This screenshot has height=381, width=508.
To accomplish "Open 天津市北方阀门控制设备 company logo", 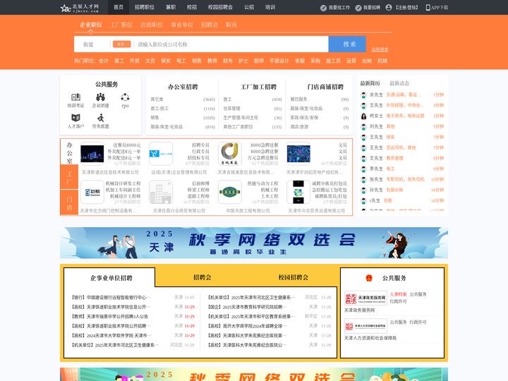I will [x=92, y=192].
